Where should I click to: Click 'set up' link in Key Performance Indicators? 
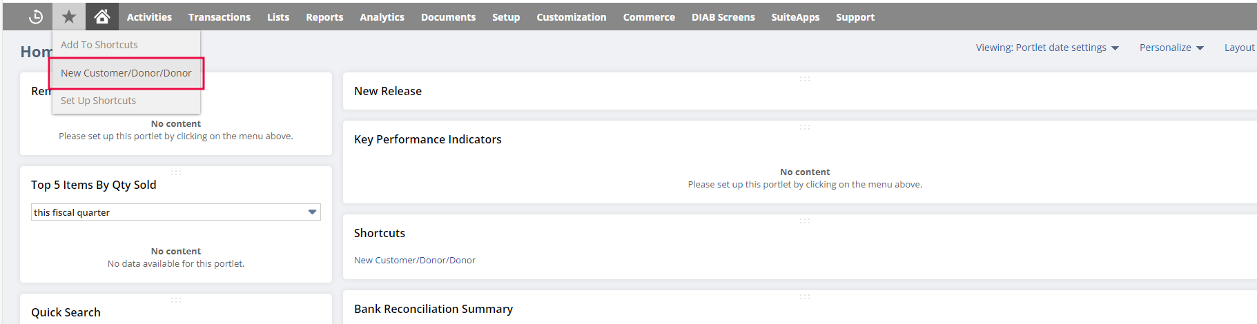click(x=730, y=185)
